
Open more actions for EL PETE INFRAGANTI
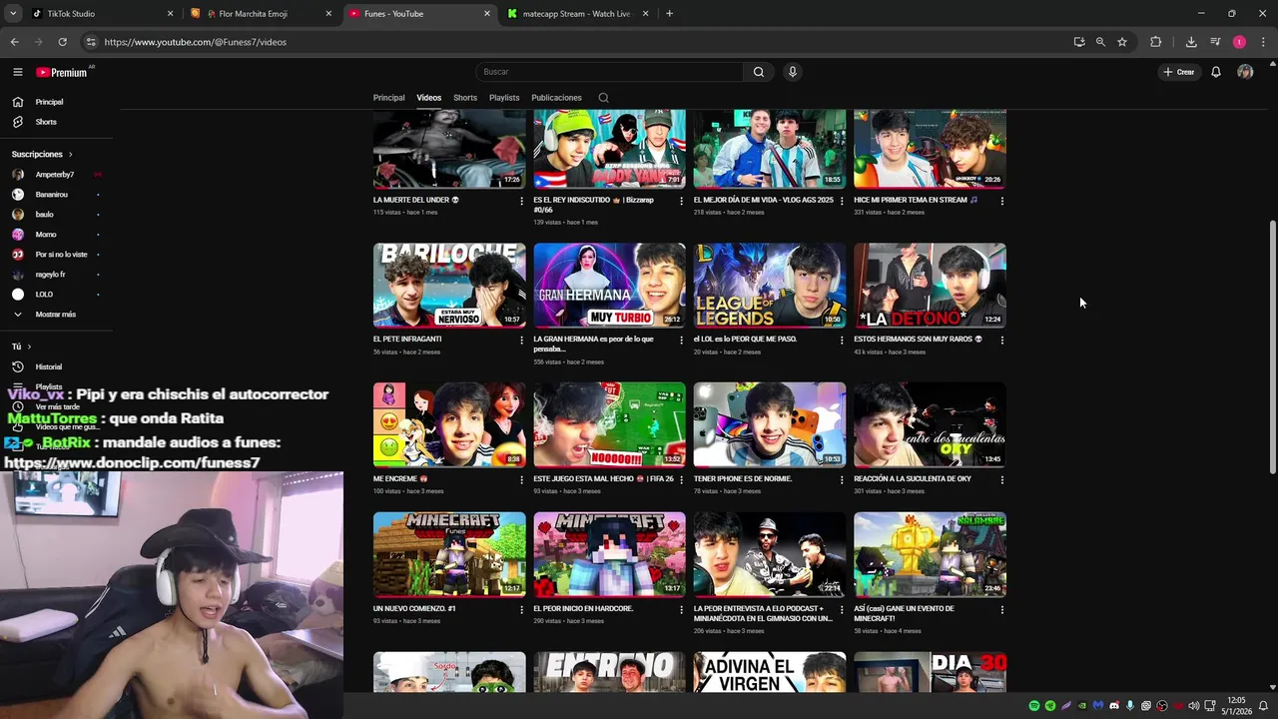(521, 340)
